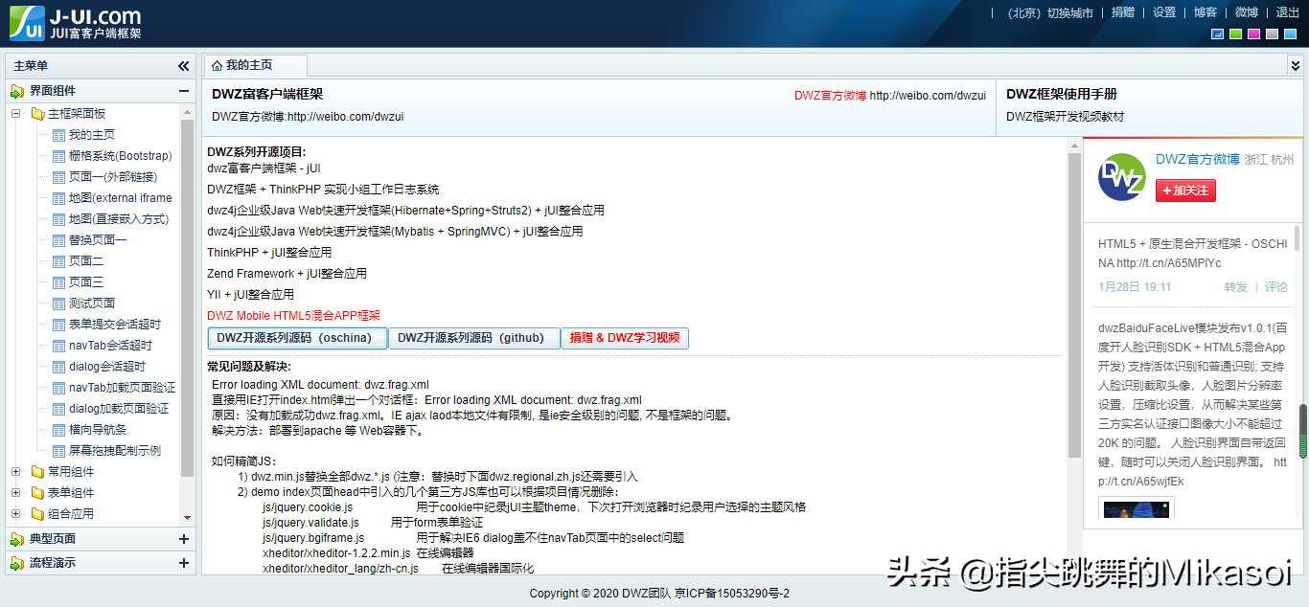
Task: Click the folder icon next to 主框架面板
Action: coord(37,114)
